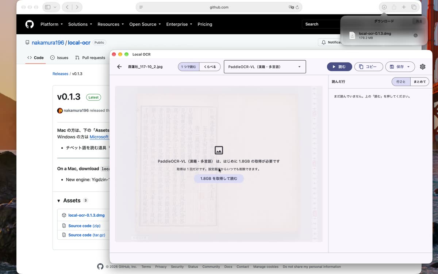
Task: Open the Local OCR settings gear
Action: [423, 67]
